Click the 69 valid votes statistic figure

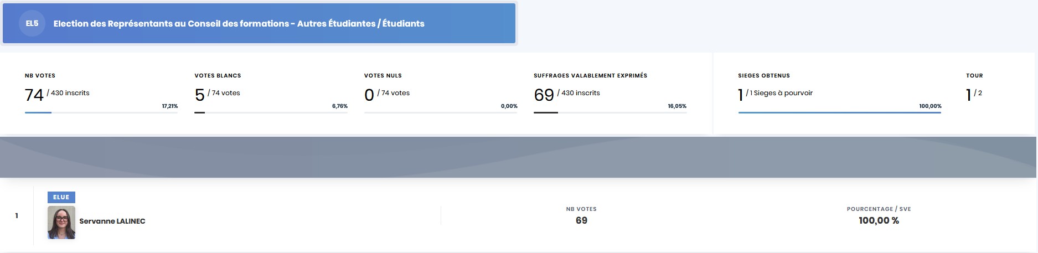click(544, 95)
